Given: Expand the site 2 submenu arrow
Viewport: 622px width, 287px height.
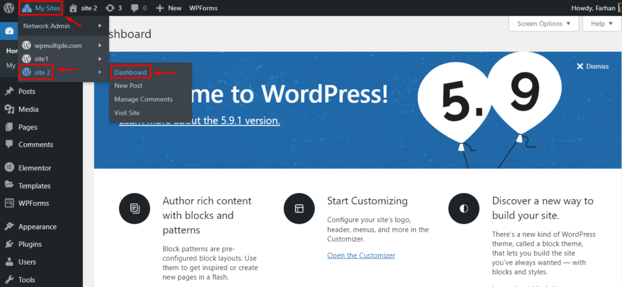Looking at the screenshot, I should click(100, 72).
